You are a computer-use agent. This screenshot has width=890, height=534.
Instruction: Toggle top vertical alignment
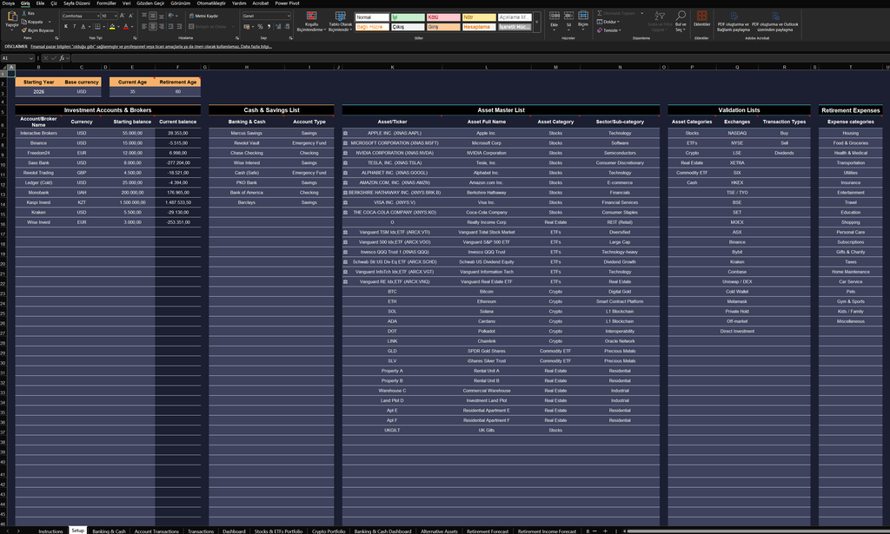click(144, 16)
